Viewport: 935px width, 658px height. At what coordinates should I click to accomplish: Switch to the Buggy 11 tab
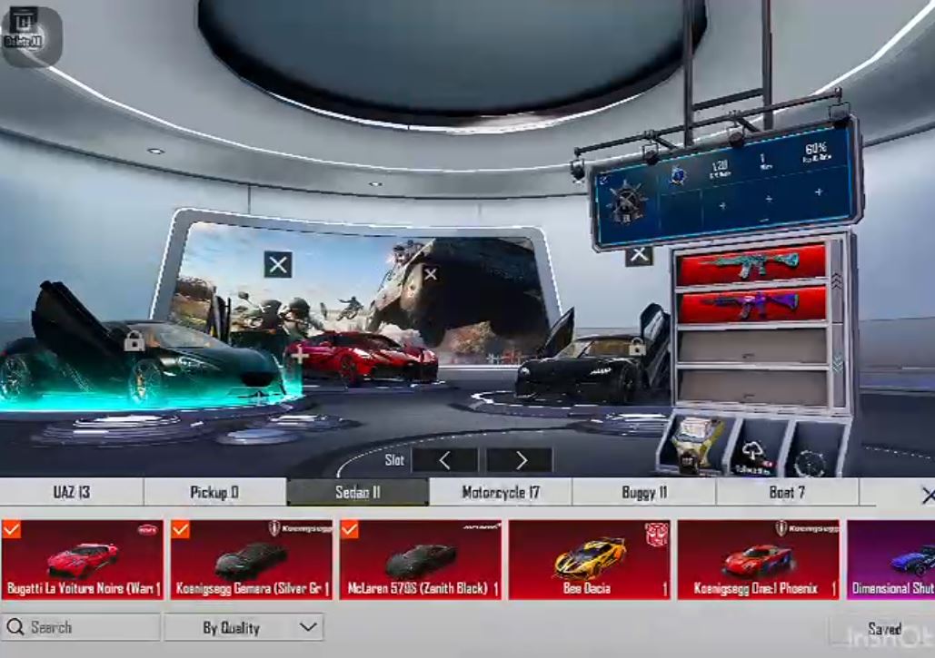click(644, 493)
